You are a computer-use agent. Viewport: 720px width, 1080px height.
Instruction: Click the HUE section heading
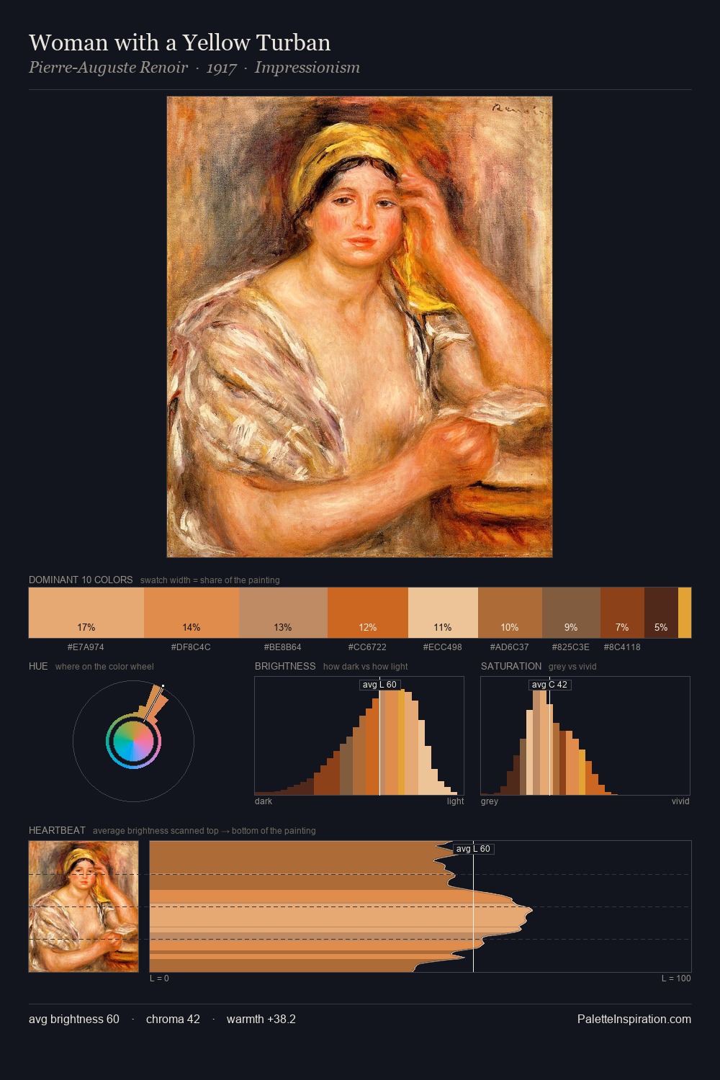coord(38,666)
